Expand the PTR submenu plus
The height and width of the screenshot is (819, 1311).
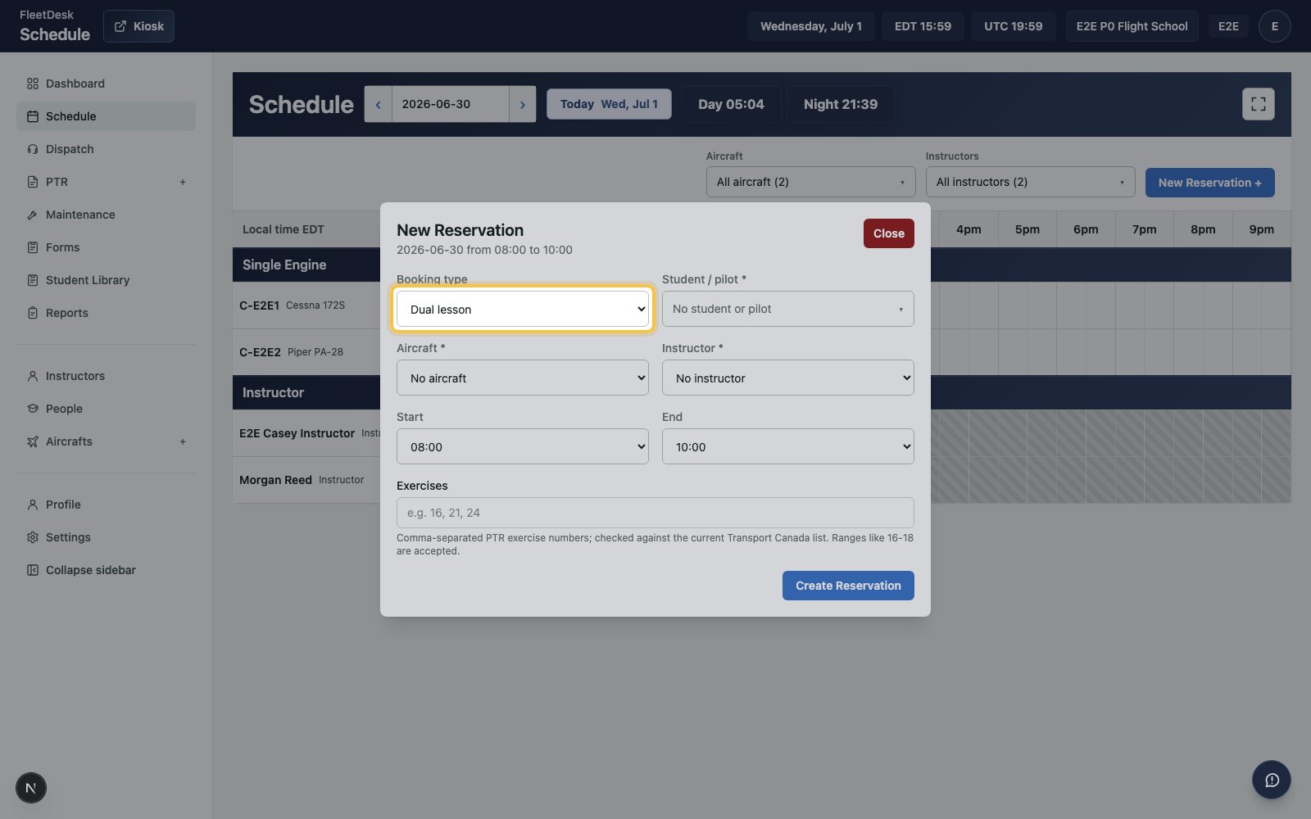(183, 182)
